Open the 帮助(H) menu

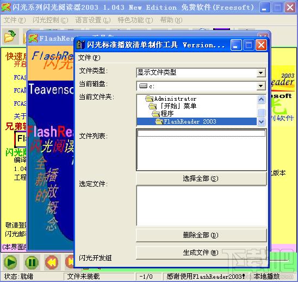click(171, 20)
